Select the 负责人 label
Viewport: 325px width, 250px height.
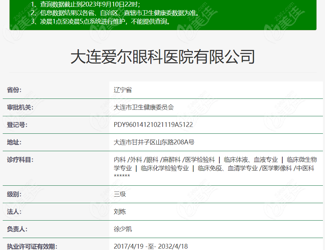(17, 229)
